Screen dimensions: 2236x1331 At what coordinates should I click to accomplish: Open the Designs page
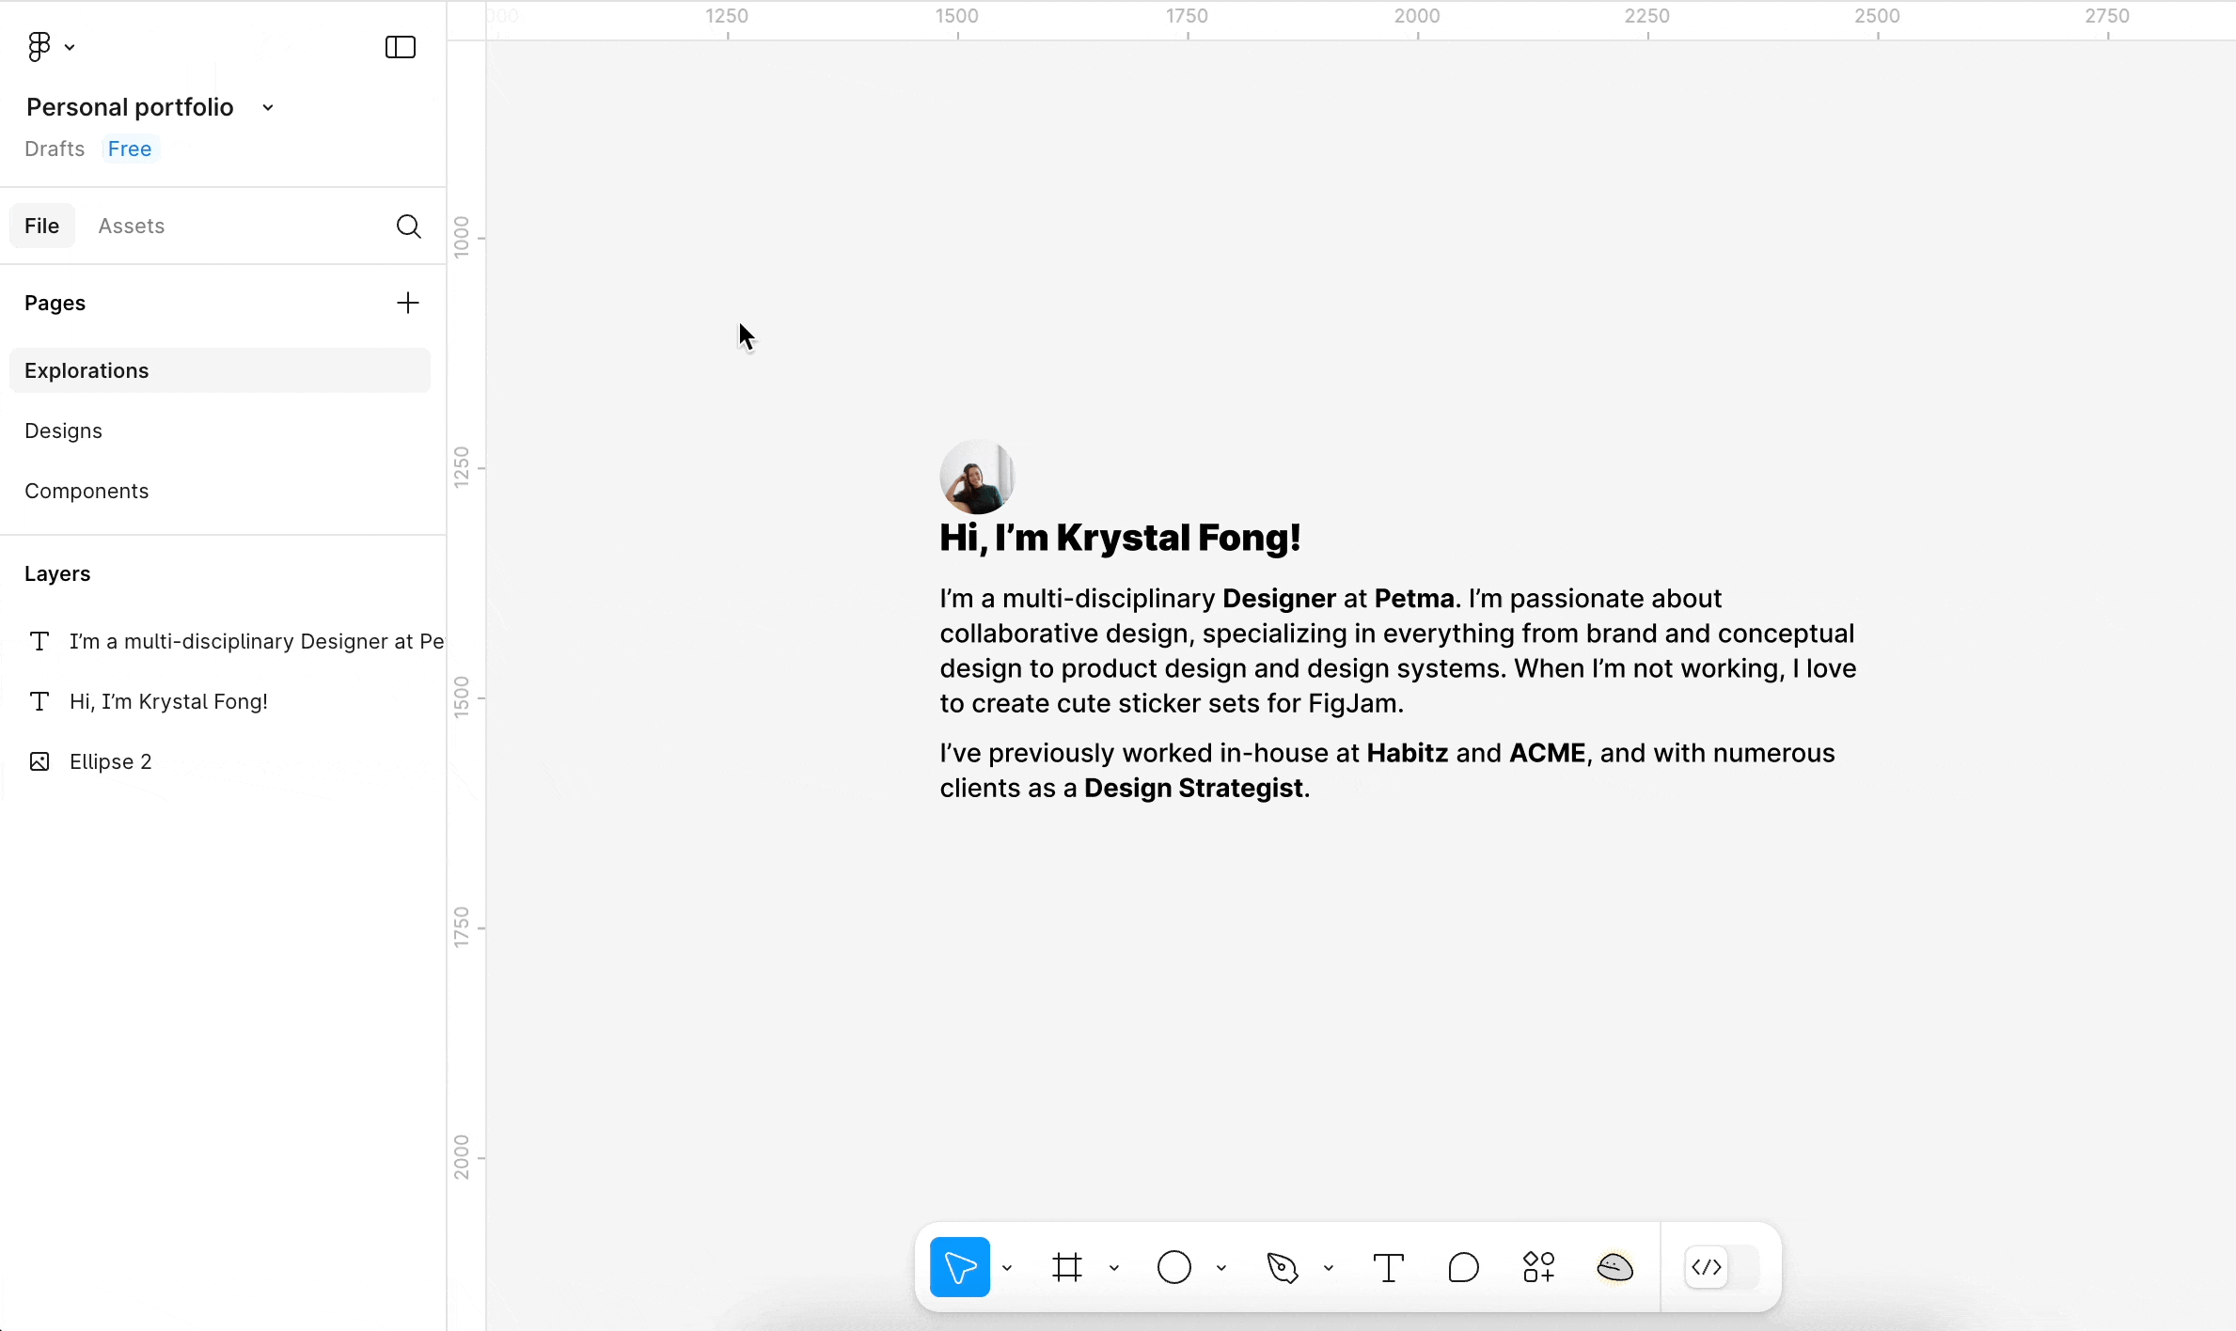pyautogui.click(x=63, y=431)
